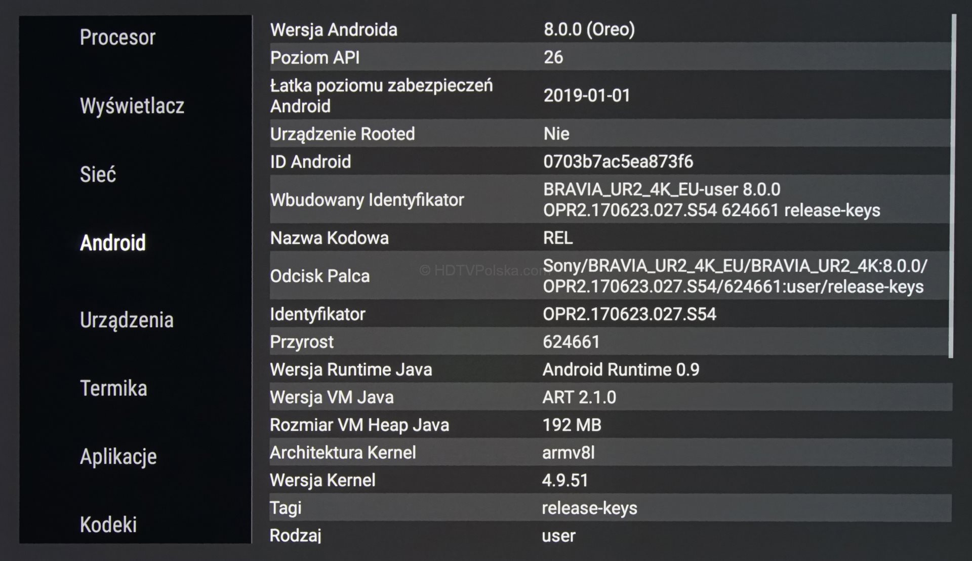Click the OPR2.170623.027.S54 value in Identyfikator row
Image resolution: width=972 pixels, height=561 pixels.
tap(630, 314)
